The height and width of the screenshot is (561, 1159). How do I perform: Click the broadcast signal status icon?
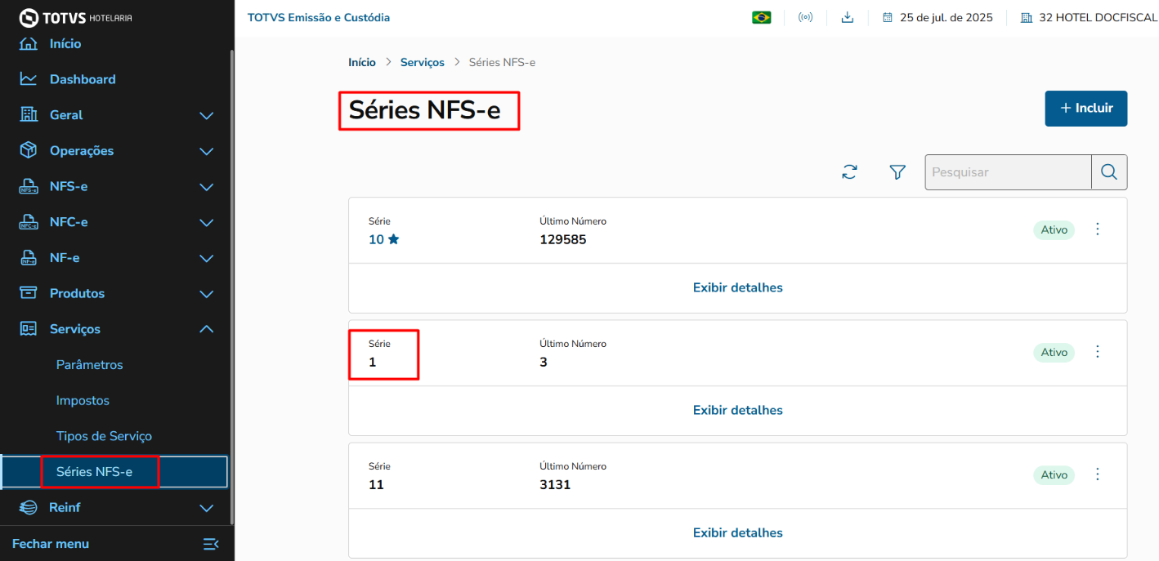(805, 17)
